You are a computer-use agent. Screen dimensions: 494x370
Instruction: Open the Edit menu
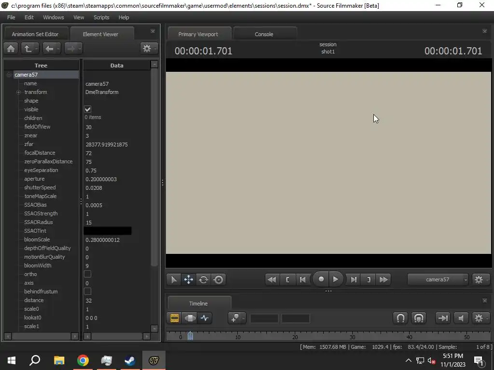[x=29, y=17]
